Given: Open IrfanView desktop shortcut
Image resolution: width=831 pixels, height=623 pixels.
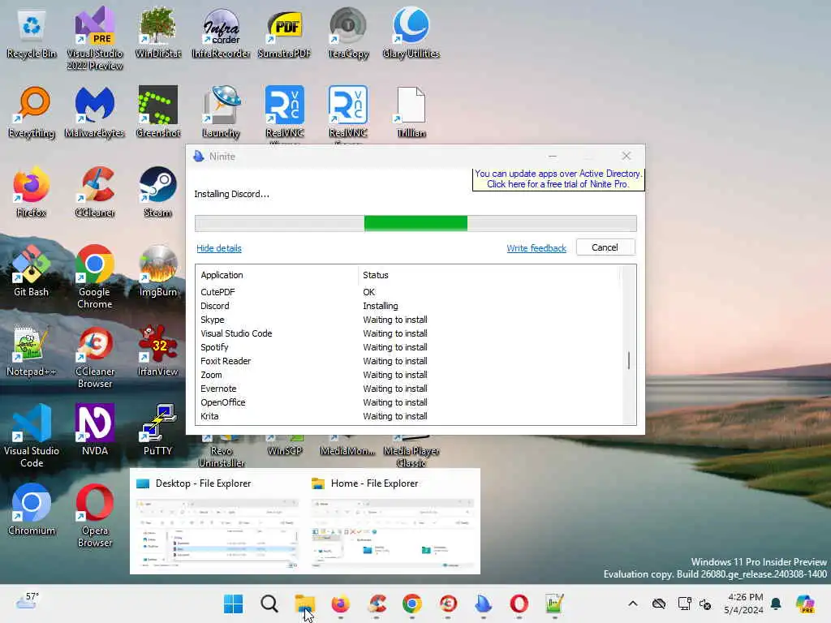Looking at the screenshot, I should (158, 351).
